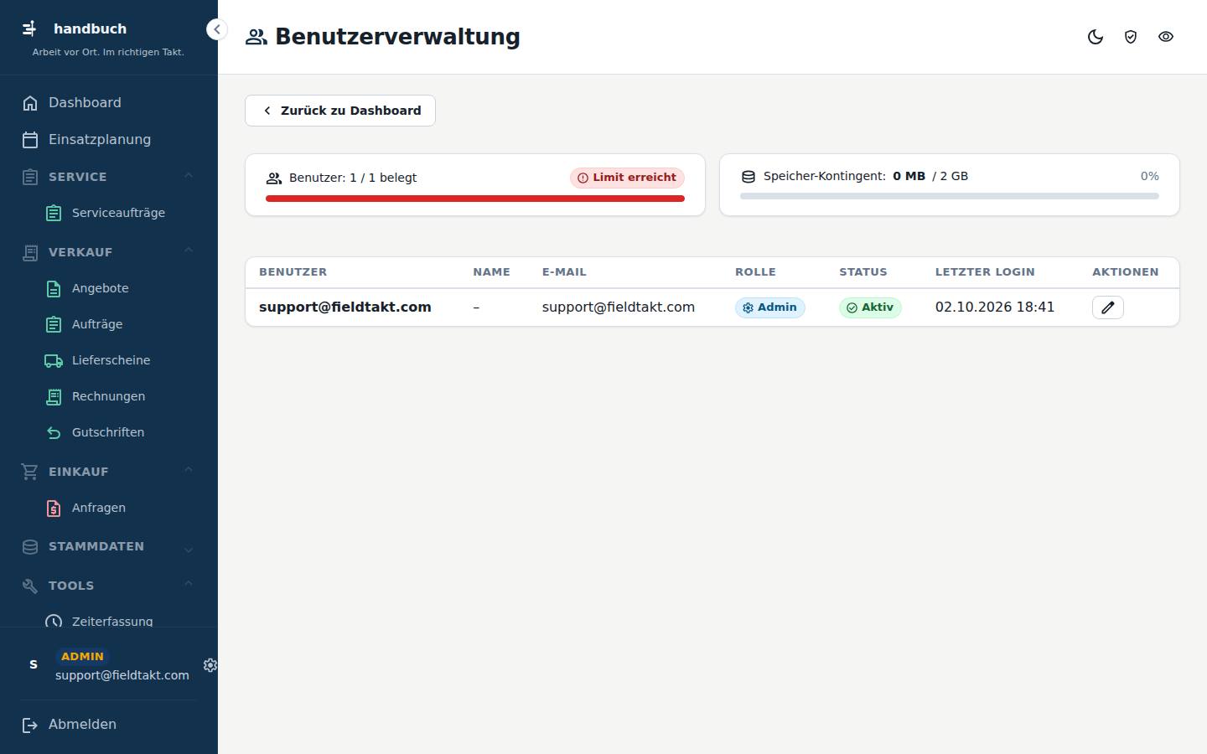Open Lieferscheine in the sidebar

tap(121, 360)
